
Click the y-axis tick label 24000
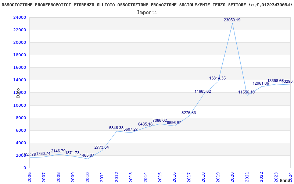[x=19, y=17]
